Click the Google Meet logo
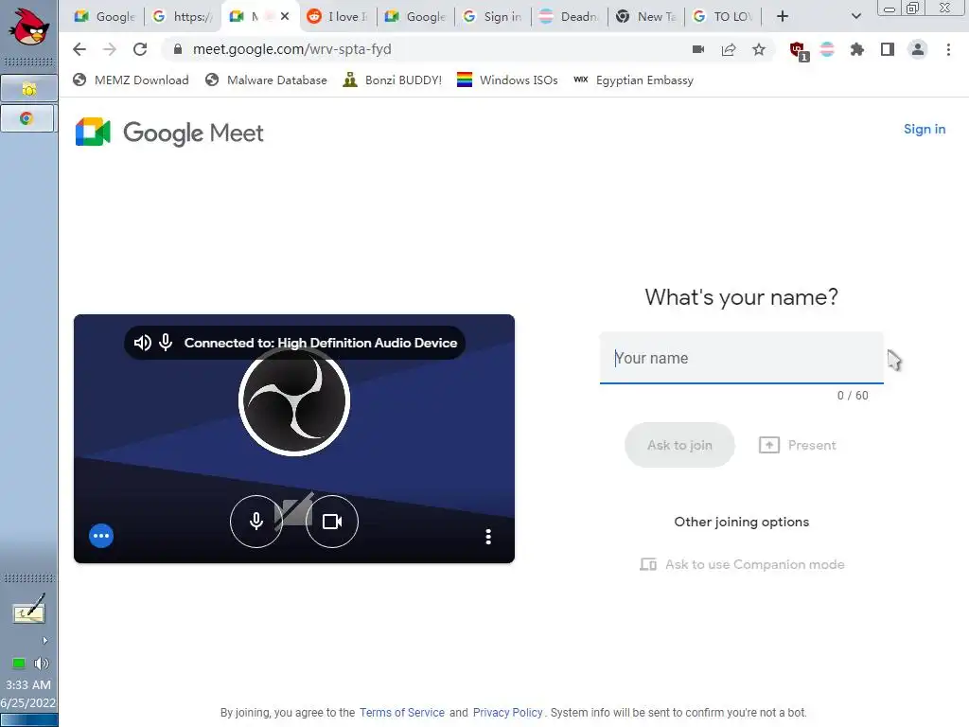 [169, 133]
